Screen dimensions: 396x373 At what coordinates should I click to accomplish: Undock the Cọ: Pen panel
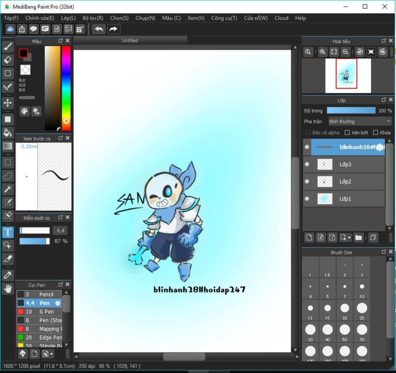pos(61,284)
